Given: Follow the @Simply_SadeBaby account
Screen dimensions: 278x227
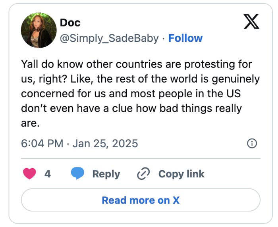Looking at the screenshot, I should point(185,38).
